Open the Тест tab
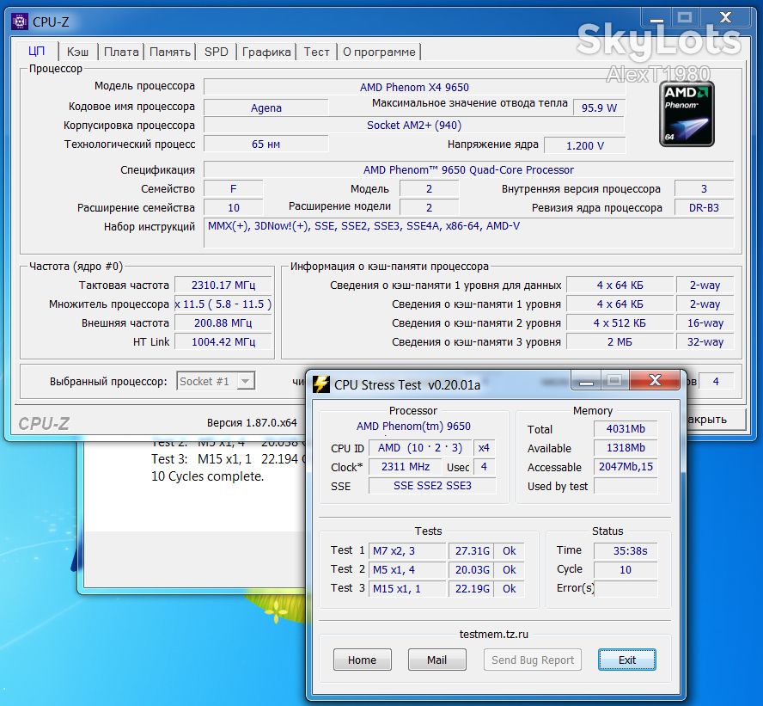Image resolution: width=763 pixels, height=706 pixels. 316,52
